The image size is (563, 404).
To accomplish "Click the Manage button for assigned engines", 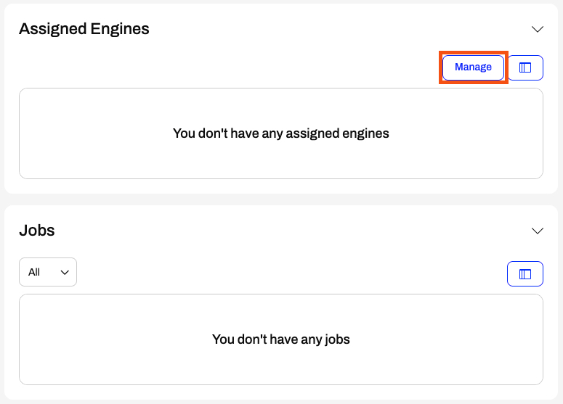I will click(473, 67).
